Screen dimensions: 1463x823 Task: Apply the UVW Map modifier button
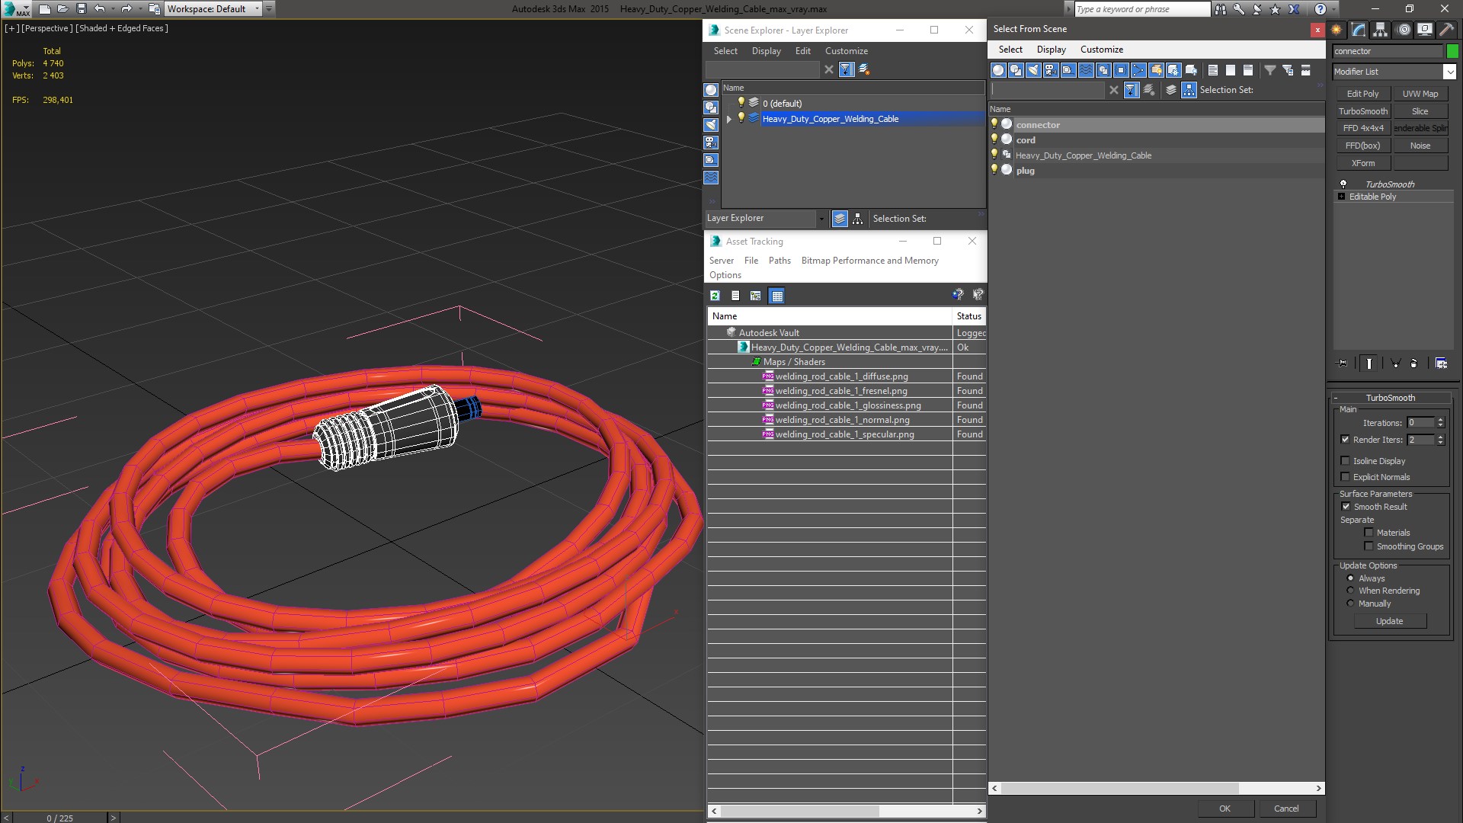pos(1420,94)
